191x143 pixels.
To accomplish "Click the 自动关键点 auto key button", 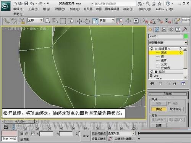I will [x=99, y=133].
